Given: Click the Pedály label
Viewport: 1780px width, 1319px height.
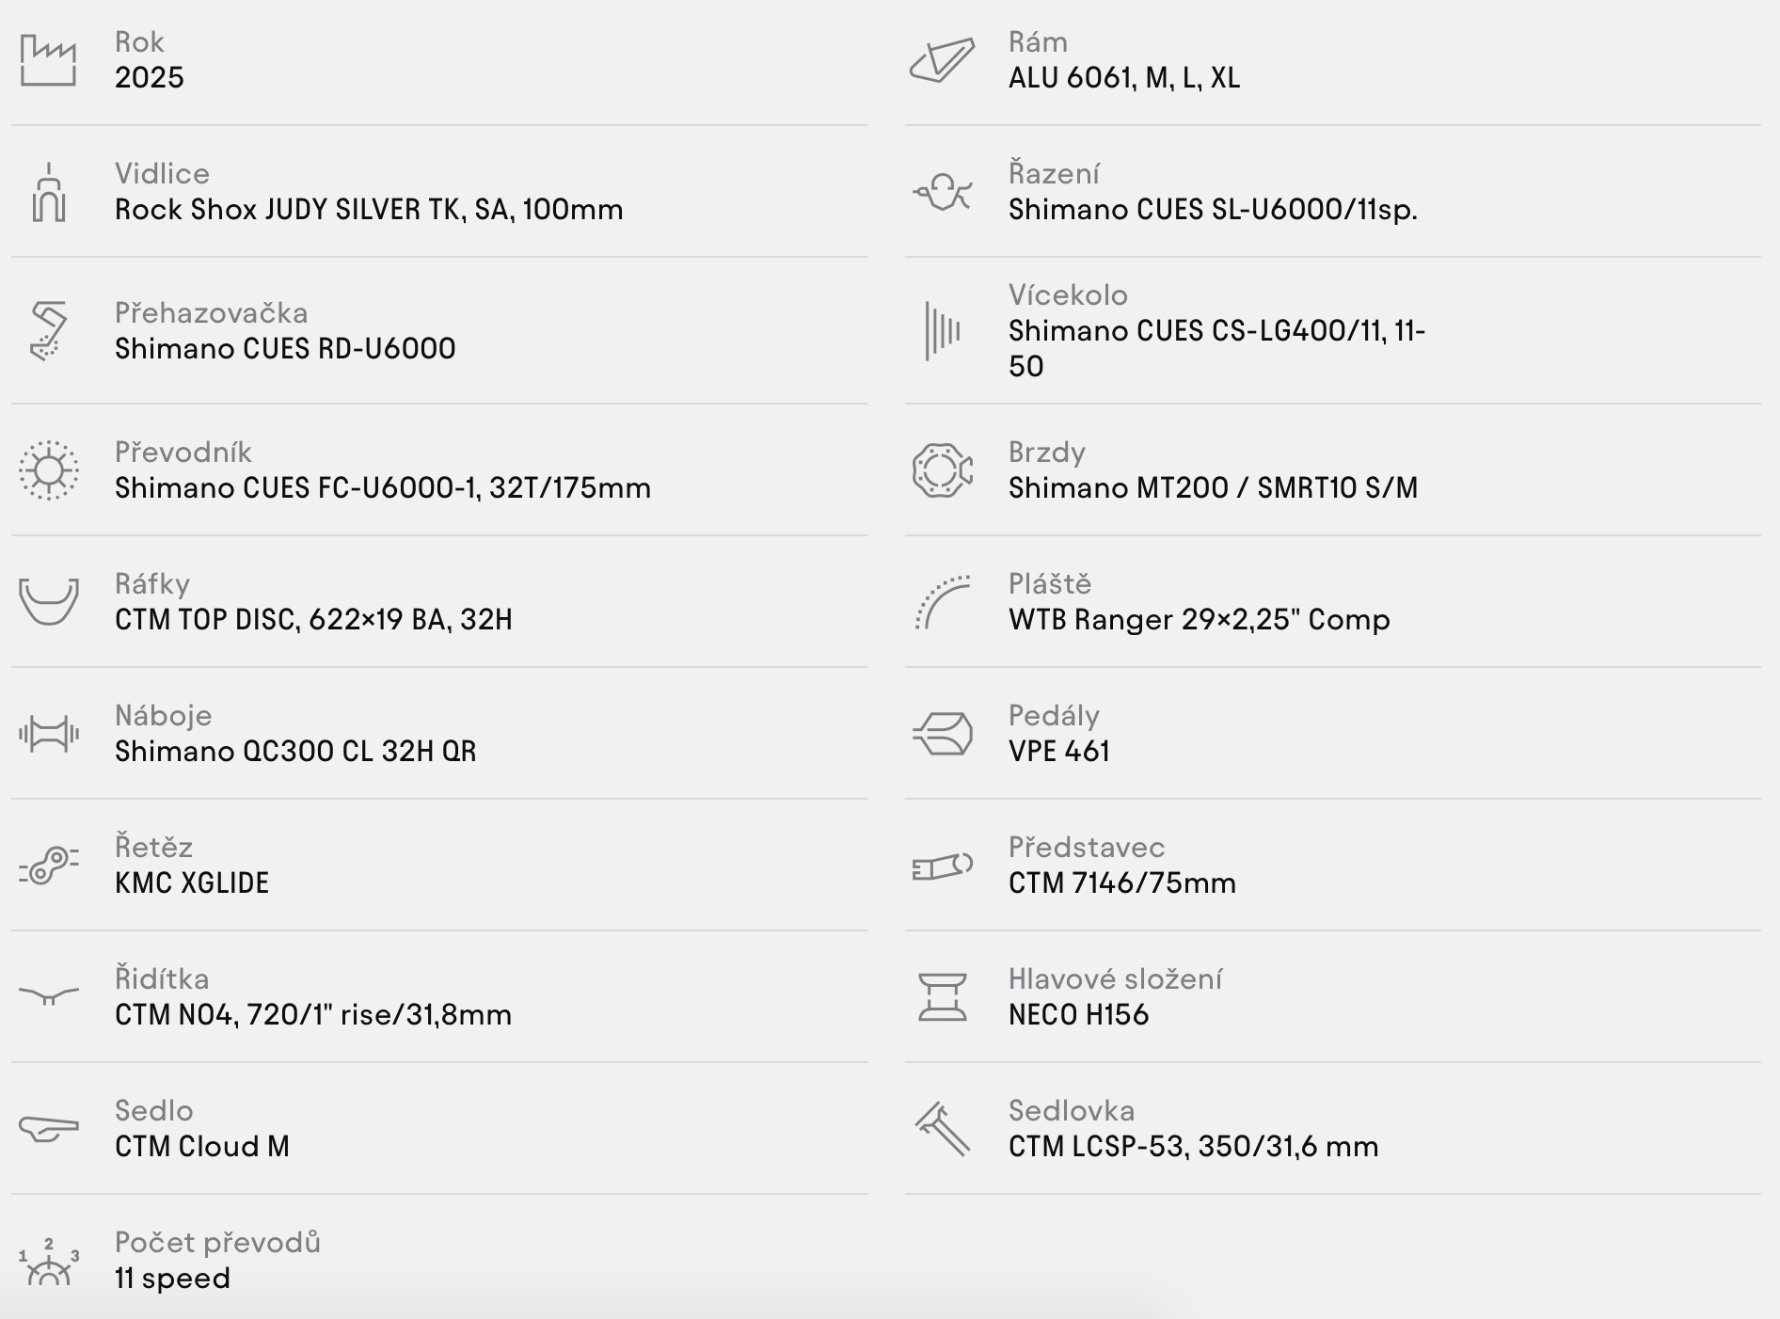Looking at the screenshot, I should coord(1054,715).
